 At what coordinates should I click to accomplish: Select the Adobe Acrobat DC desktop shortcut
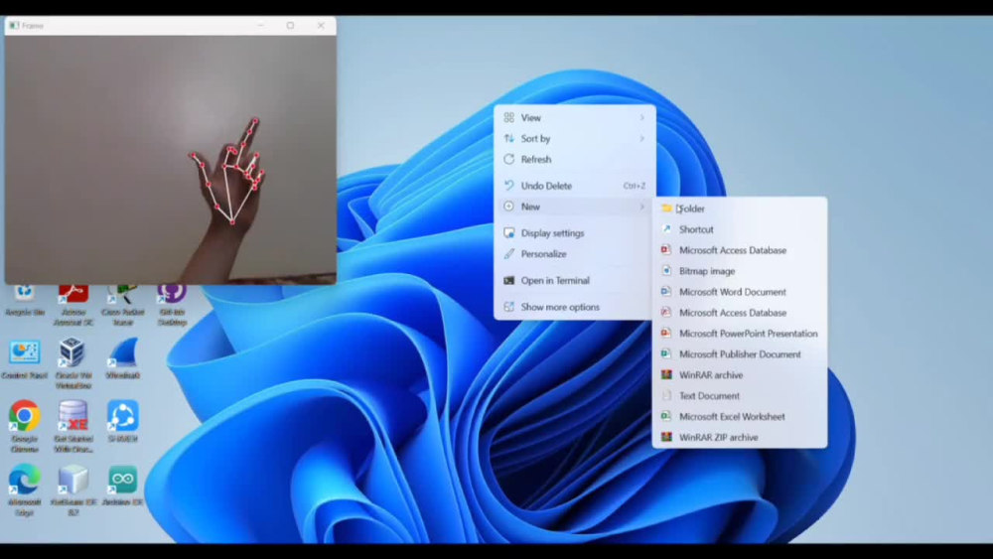point(73,305)
